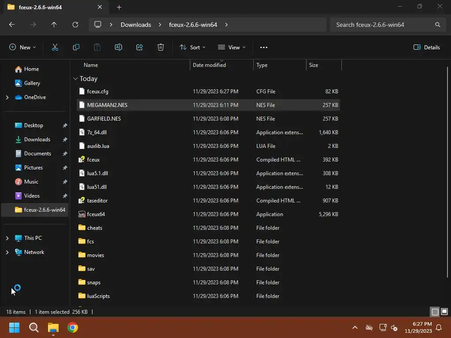Image resolution: width=451 pixels, height=338 pixels.
Task: Expand chevron after fceux-2.6.6-win64 in address bar
Action: pyautogui.click(x=226, y=25)
